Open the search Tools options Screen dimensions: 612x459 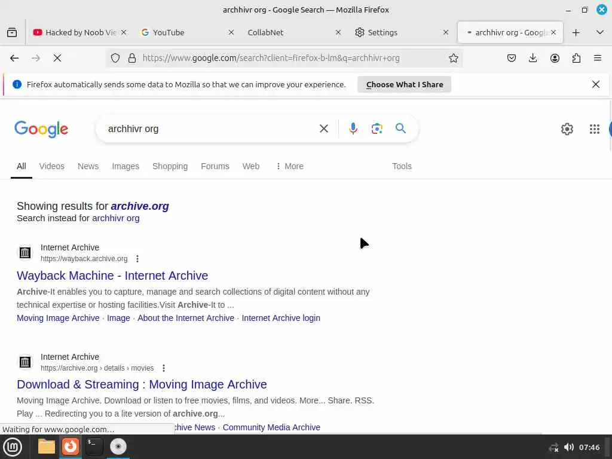(402, 166)
